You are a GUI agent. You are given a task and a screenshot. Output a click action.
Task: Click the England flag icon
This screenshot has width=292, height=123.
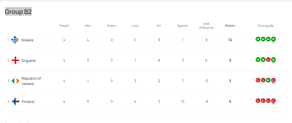coord(15,60)
